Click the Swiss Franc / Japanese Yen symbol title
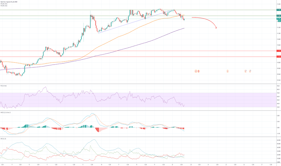Screen dimensions: 281x166 (9, 2)
